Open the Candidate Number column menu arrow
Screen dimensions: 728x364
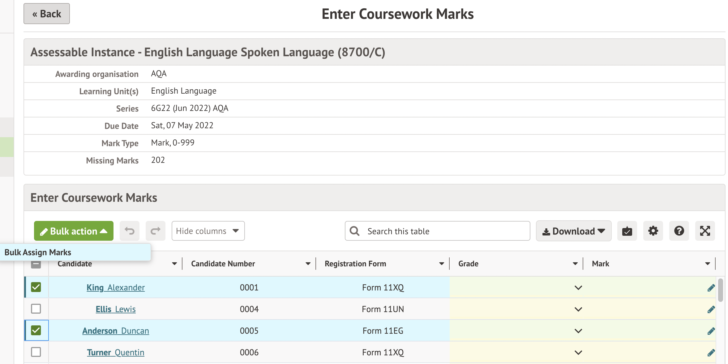point(308,264)
